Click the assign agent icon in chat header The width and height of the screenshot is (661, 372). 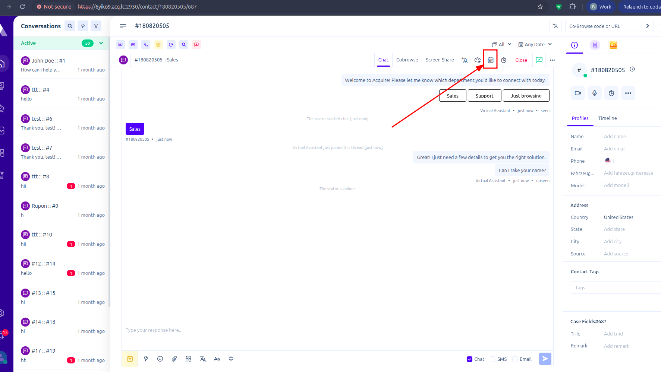(x=465, y=60)
